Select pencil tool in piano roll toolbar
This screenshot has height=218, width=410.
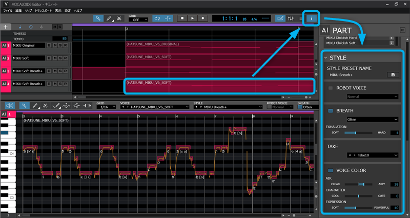(x=35, y=106)
